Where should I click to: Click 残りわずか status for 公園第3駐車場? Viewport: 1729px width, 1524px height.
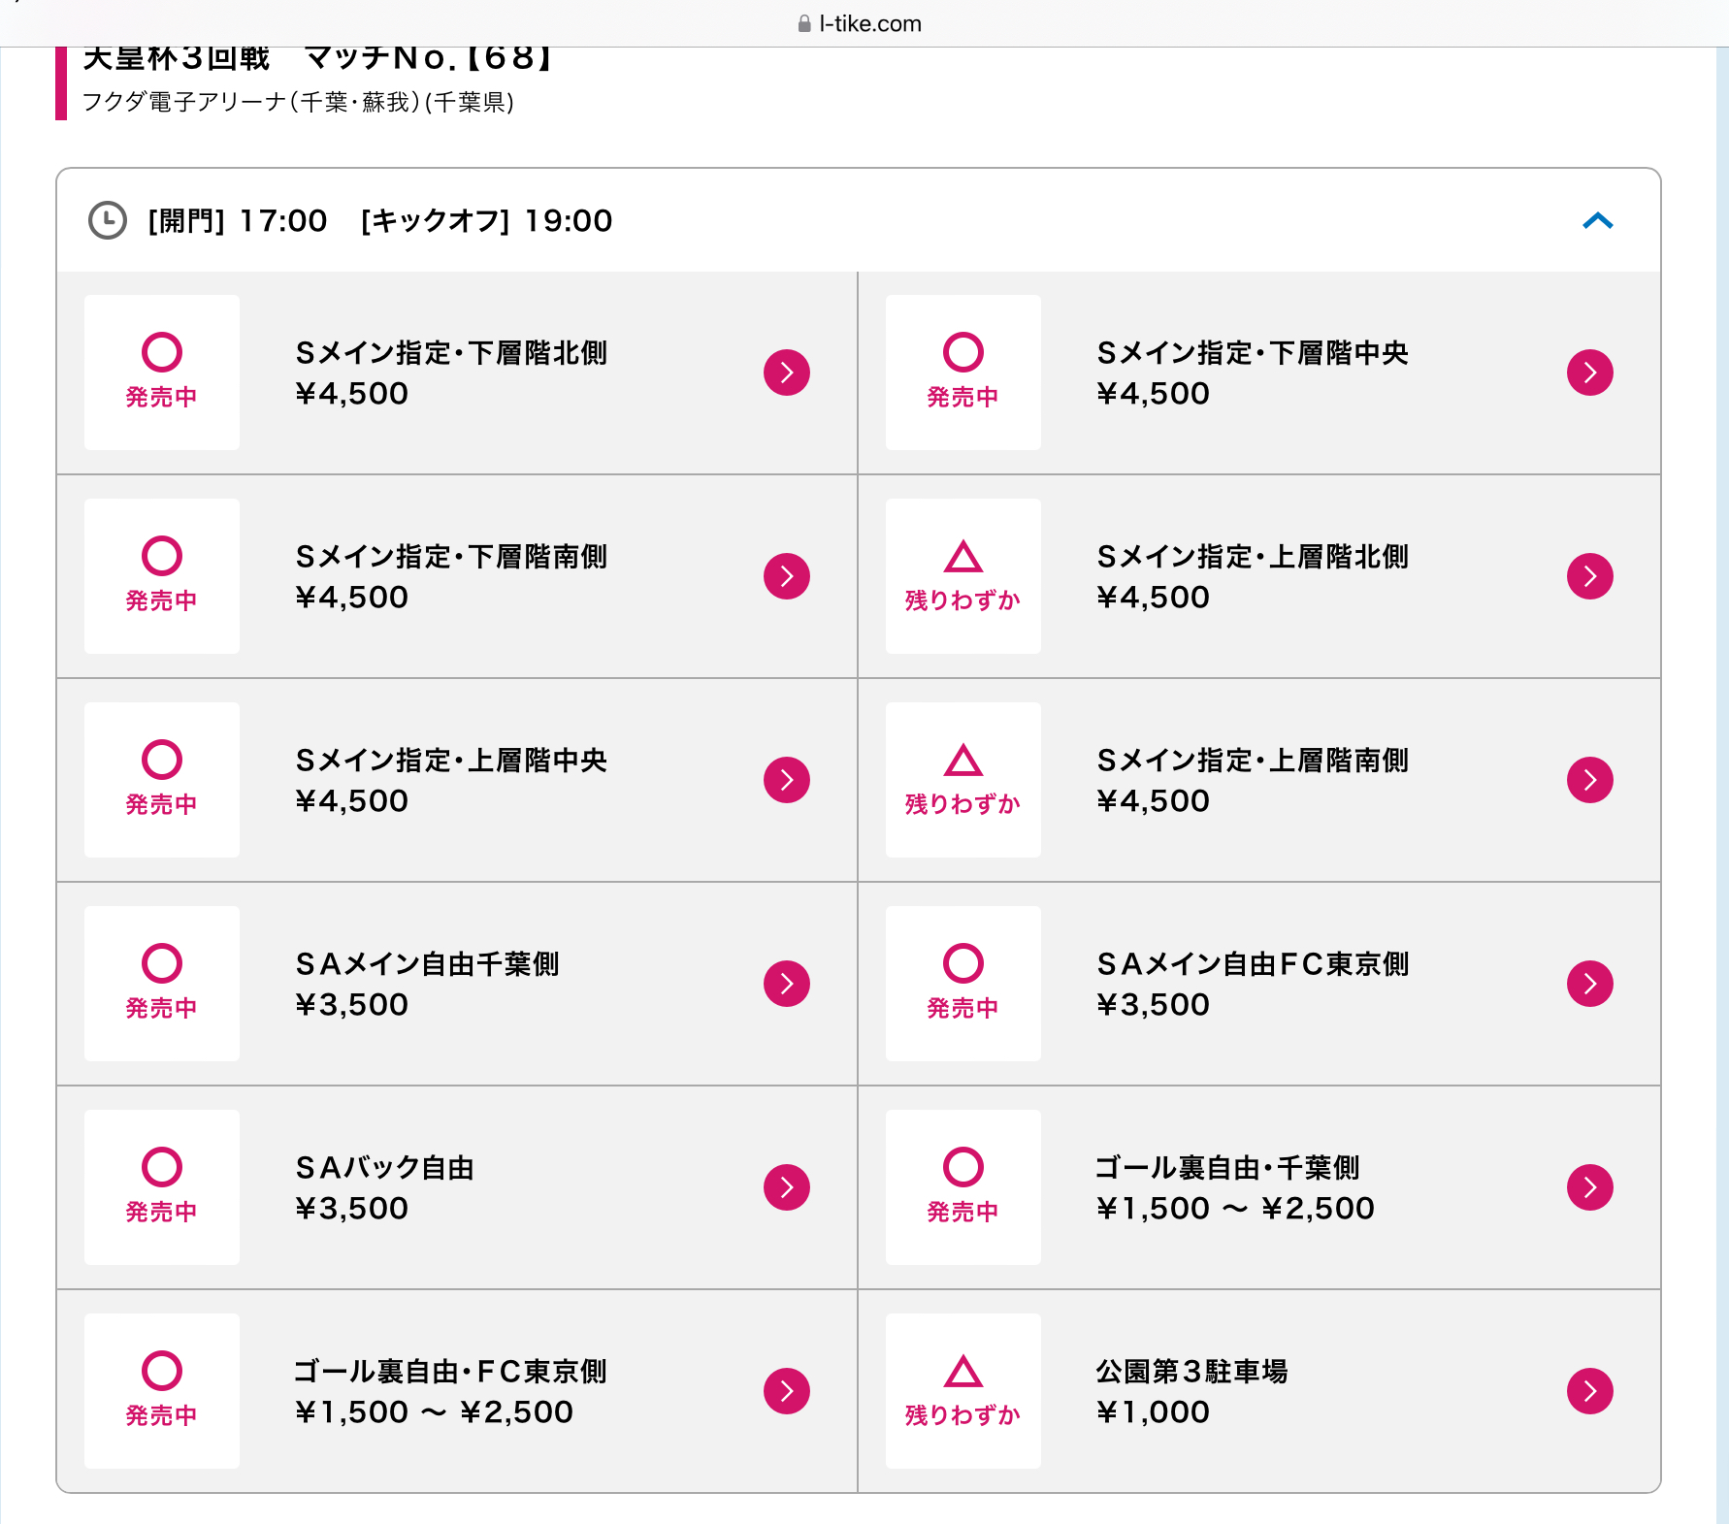(962, 1391)
